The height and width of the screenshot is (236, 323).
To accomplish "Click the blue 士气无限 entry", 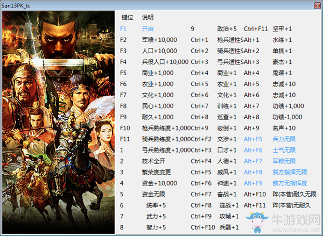I will (284, 150).
